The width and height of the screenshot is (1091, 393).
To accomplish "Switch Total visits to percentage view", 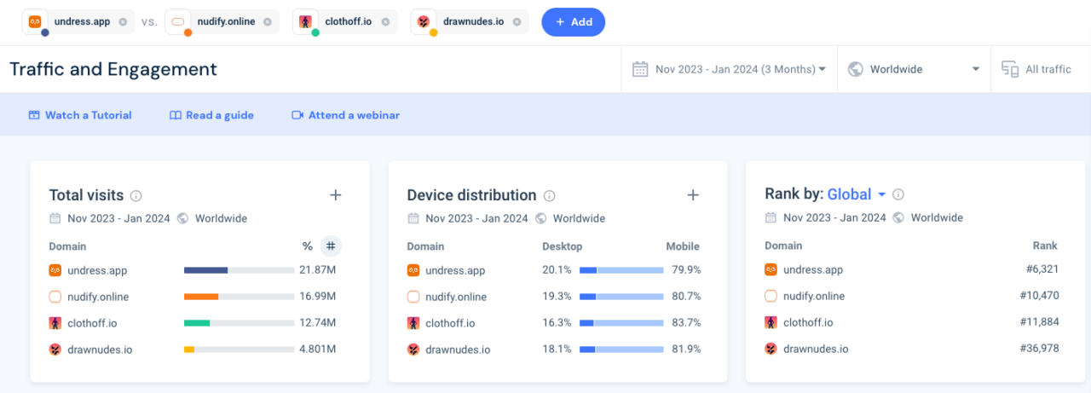I will coord(307,246).
